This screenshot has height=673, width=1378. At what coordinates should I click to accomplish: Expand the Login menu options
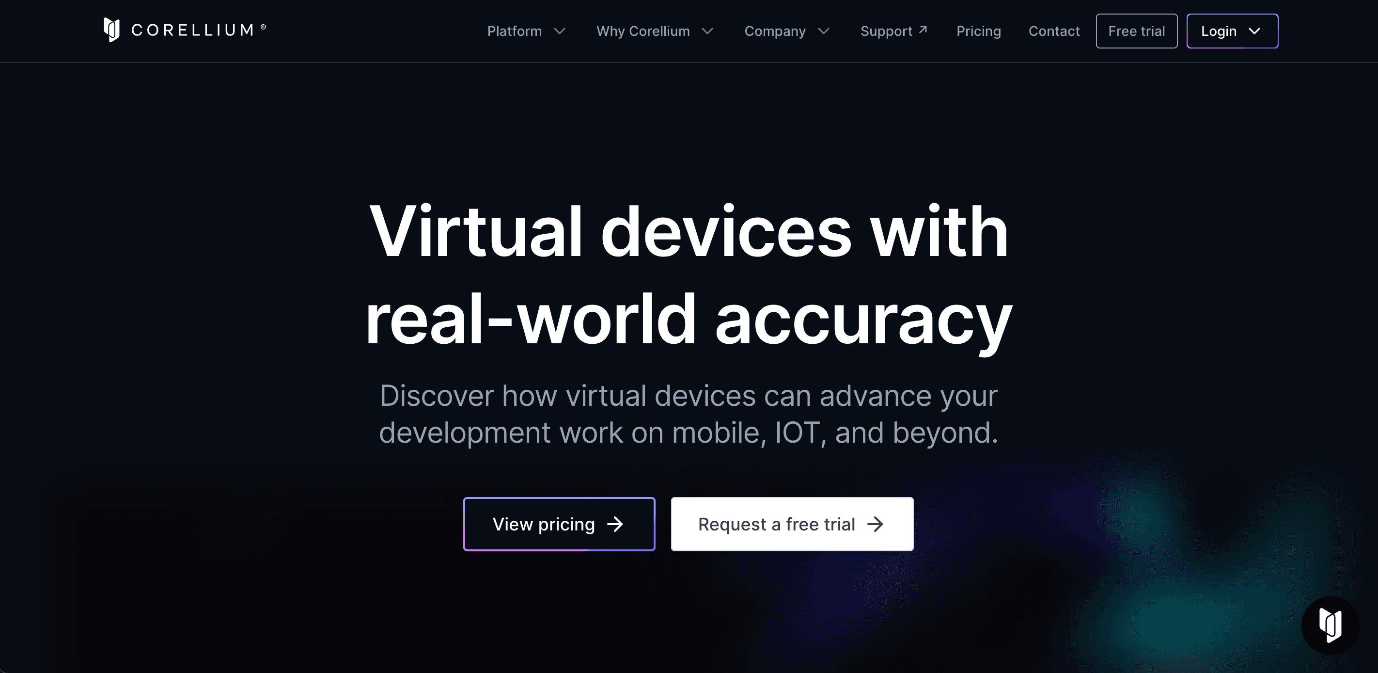coord(1230,31)
